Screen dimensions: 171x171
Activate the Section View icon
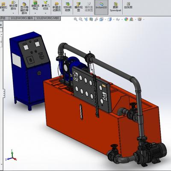pyautogui.click(x=91, y=19)
